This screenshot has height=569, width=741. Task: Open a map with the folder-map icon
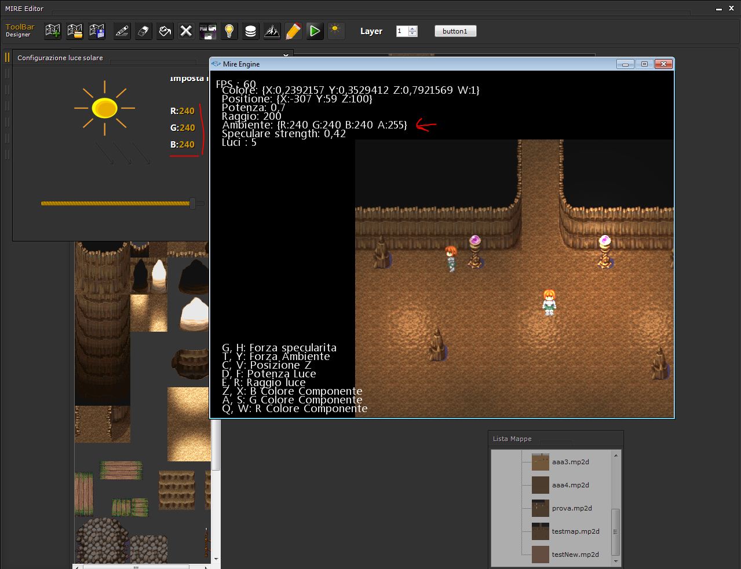tap(75, 31)
